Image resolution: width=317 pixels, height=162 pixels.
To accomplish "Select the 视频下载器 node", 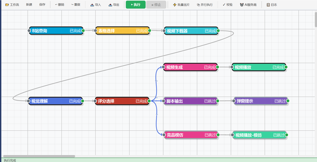I will tap(191, 31).
